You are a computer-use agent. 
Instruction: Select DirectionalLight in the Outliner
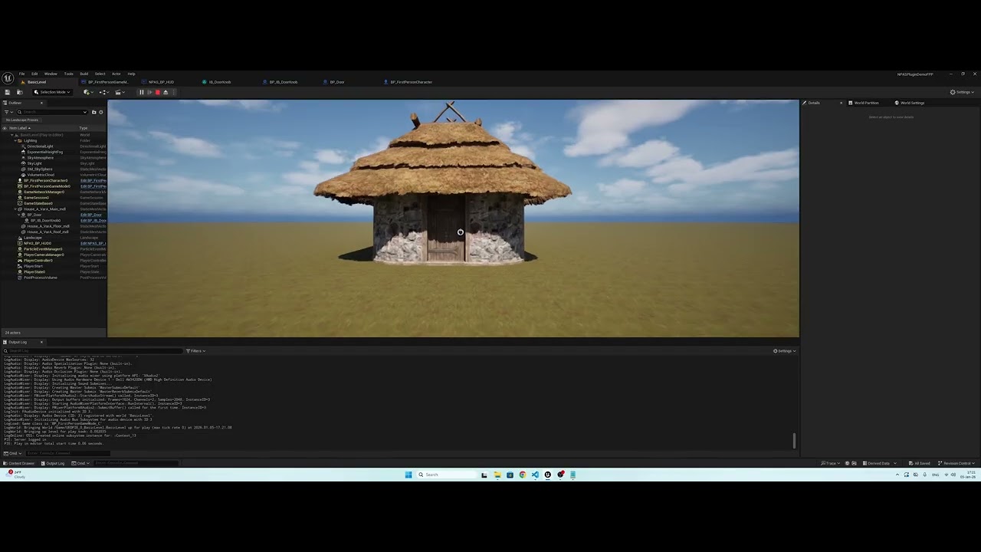click(x=40, y=146)
